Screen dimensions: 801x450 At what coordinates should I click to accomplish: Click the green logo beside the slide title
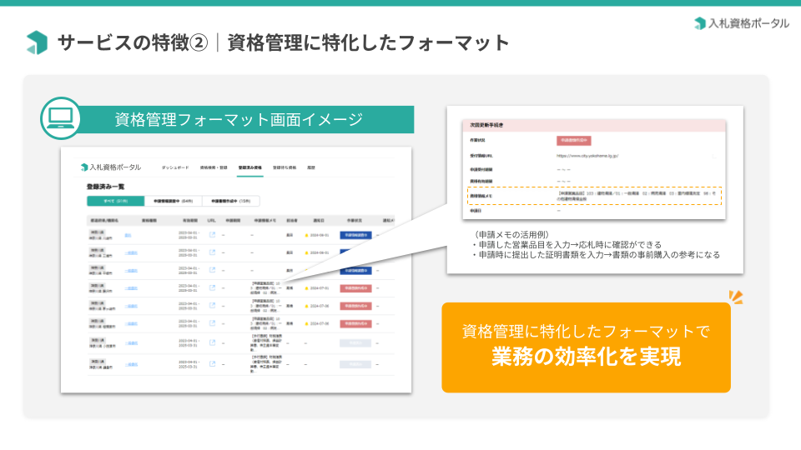click(37, 42)
